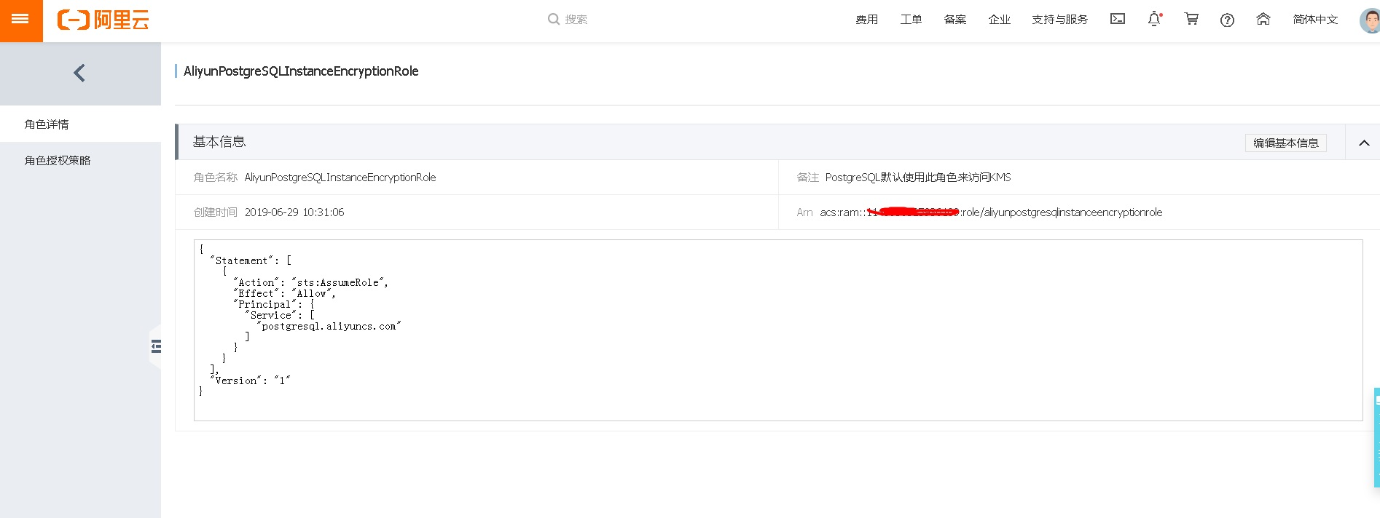Click the back arrow in sidebar
This screenshot has width=1380, height=518.
(79, 73)
